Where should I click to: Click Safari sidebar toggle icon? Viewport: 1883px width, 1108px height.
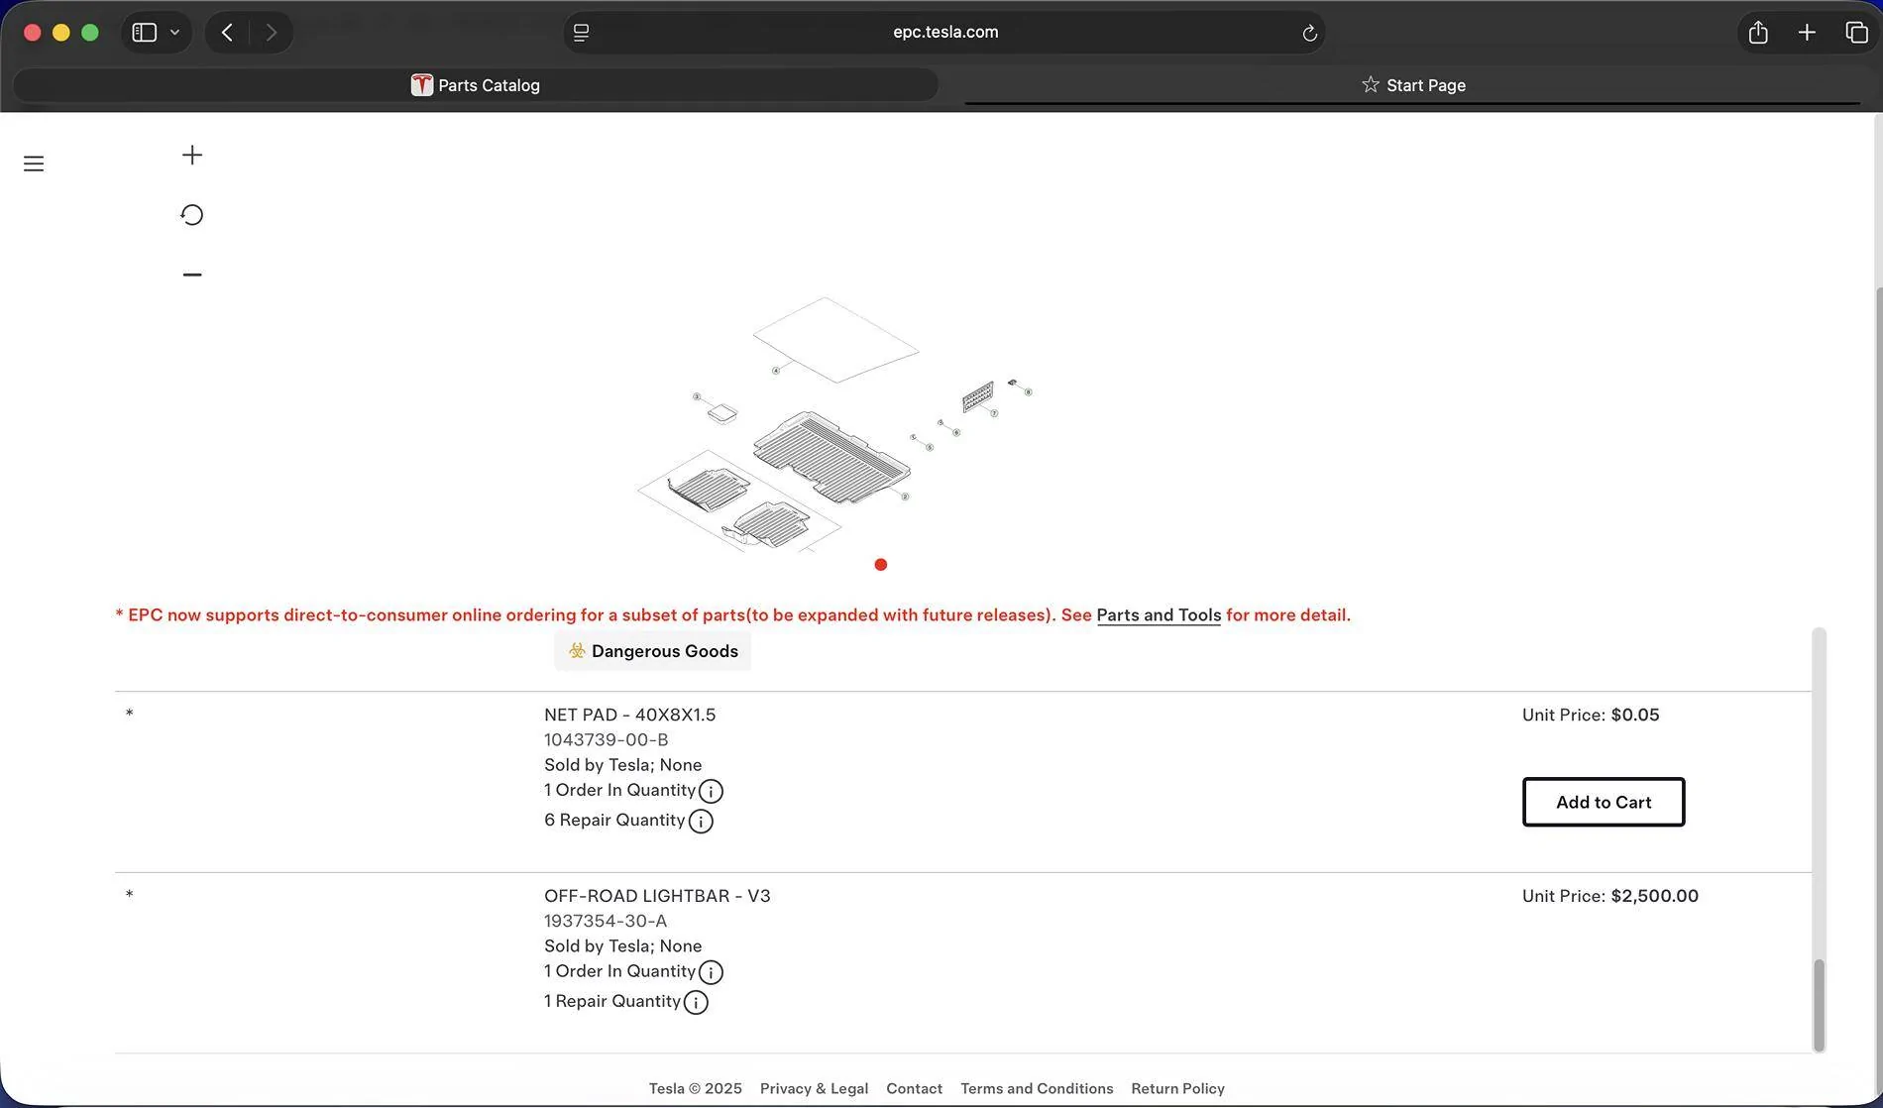(x=145, y=32)
